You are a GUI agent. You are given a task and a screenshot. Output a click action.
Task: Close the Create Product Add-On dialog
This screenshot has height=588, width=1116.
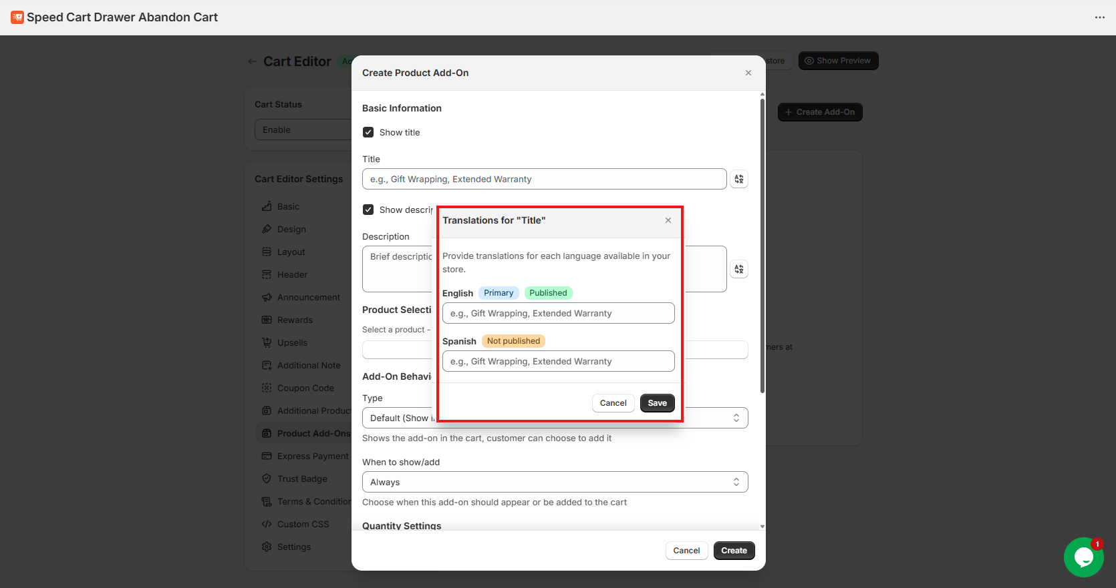(x=748, y=73)
